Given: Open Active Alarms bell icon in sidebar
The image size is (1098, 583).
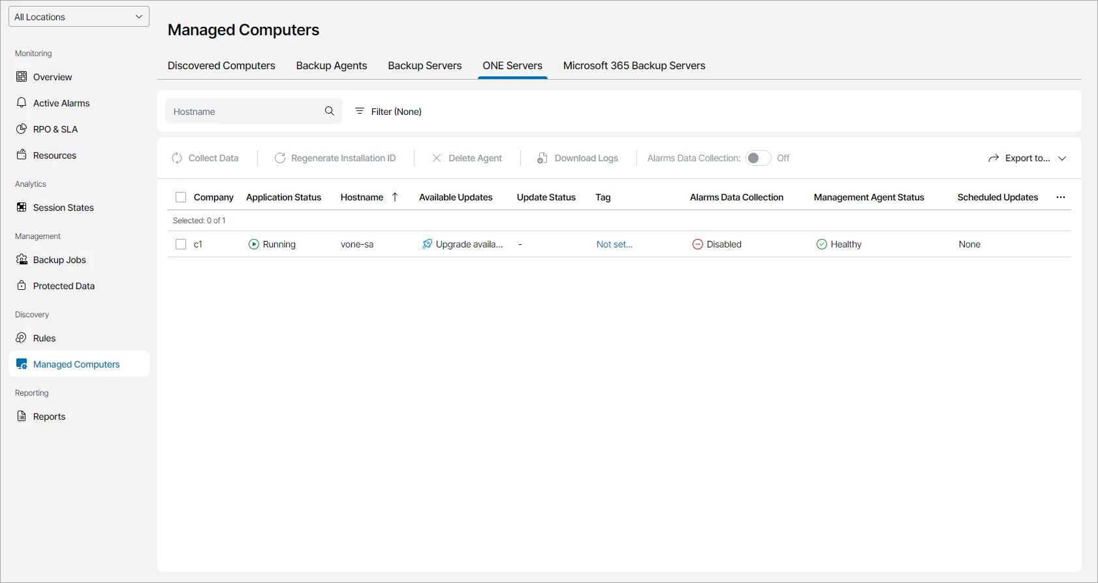Looking at the screenshot, I should coord(22,102).
